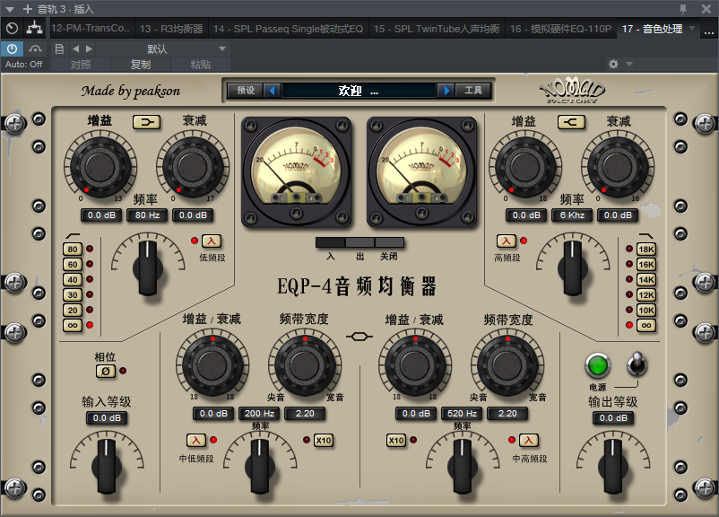Open the tab list dropdown arrow
The width and height of the screenshot is (719, 517).
(692, 29)
